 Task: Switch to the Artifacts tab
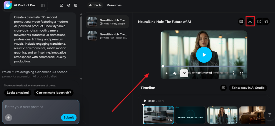click(x=95, y=5)
